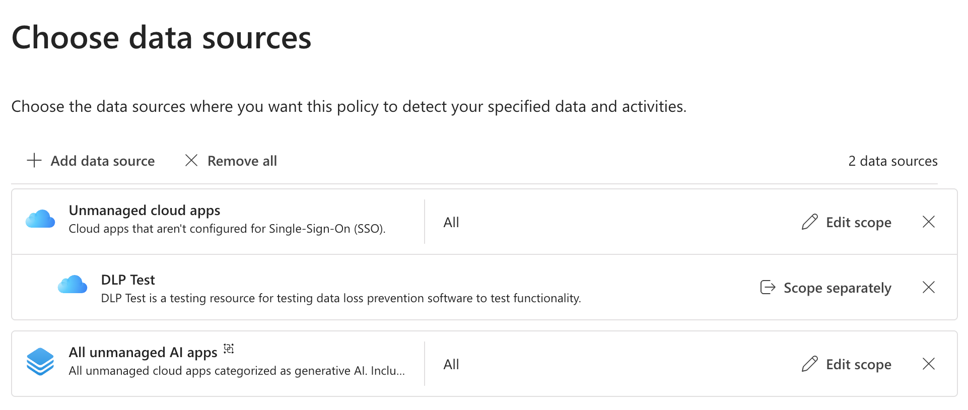Screen dimensions: 968x410
Task: Click the 2 data sources counter text
Action: [892, 161]
